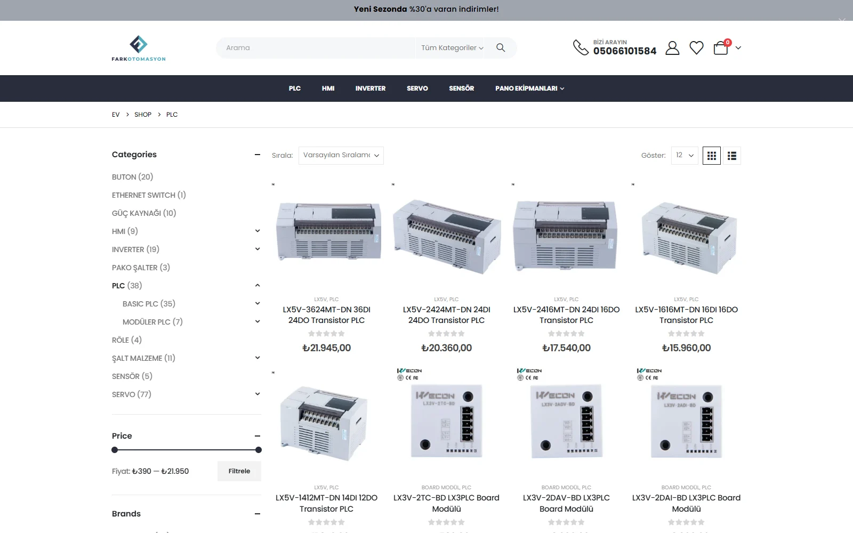The image size is (853, 533).
Task: Click the phone call icon
Action: 581,47
